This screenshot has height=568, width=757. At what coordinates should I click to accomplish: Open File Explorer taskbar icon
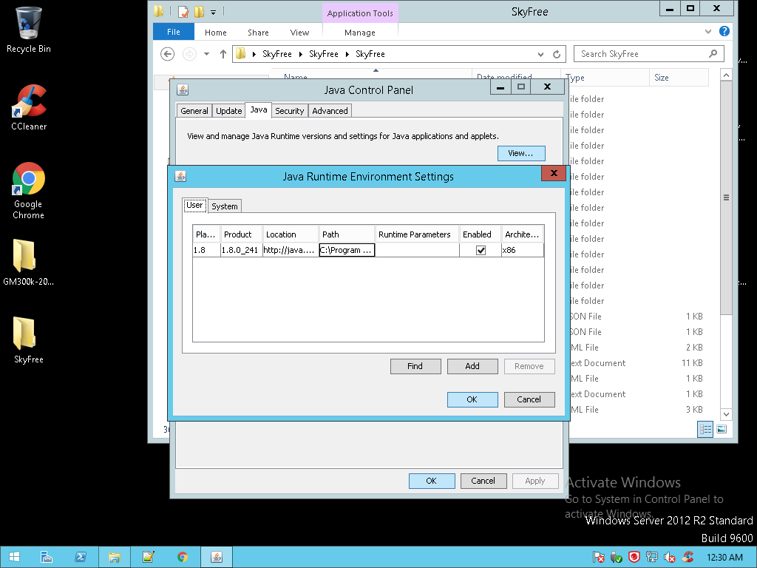point(115,557)
